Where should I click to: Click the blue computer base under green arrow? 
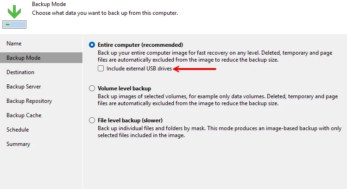tap(14, 25)
